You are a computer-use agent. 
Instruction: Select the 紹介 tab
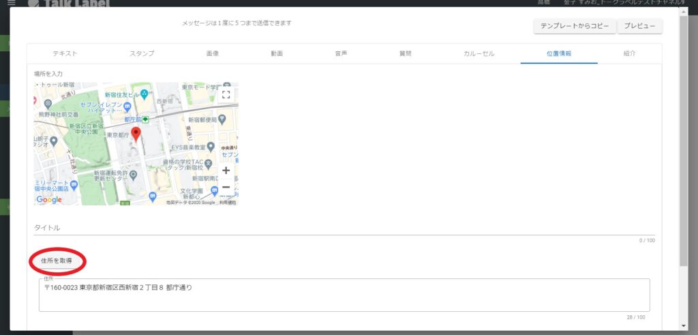[x=629, y=53]
